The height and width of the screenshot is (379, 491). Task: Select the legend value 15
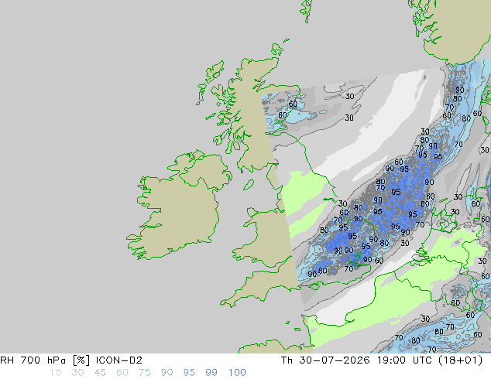point(56,373)
